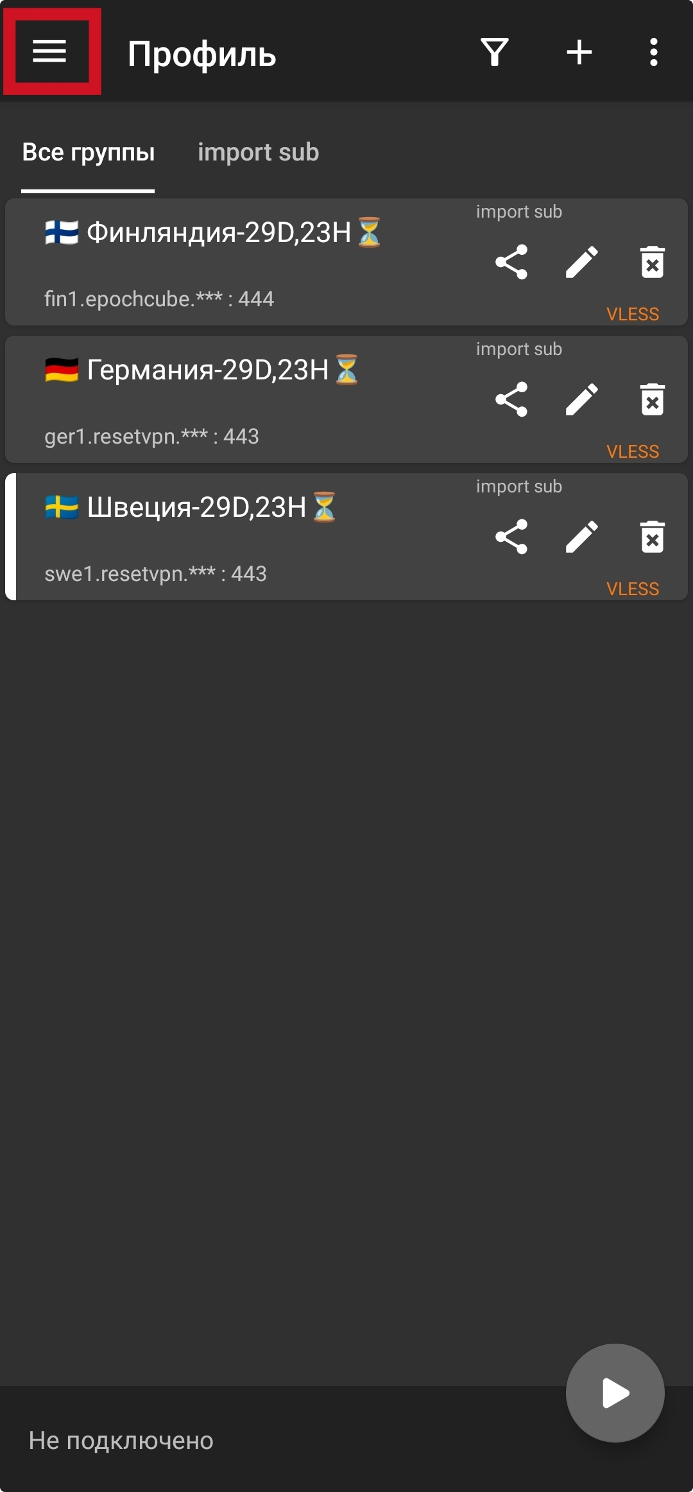Edit the Швеция profile with pencil icon
Image resolution: width=693 pixels, height=1492 pixels.
click(582, 537)
